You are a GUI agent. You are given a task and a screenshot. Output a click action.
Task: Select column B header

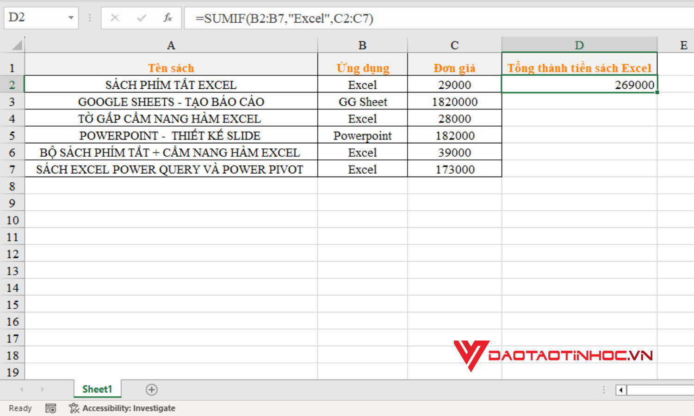pyautogui.click(x=362, y=45)
